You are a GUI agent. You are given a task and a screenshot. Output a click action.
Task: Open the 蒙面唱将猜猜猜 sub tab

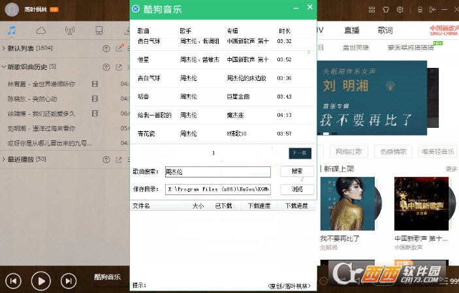tap(411, 48)
